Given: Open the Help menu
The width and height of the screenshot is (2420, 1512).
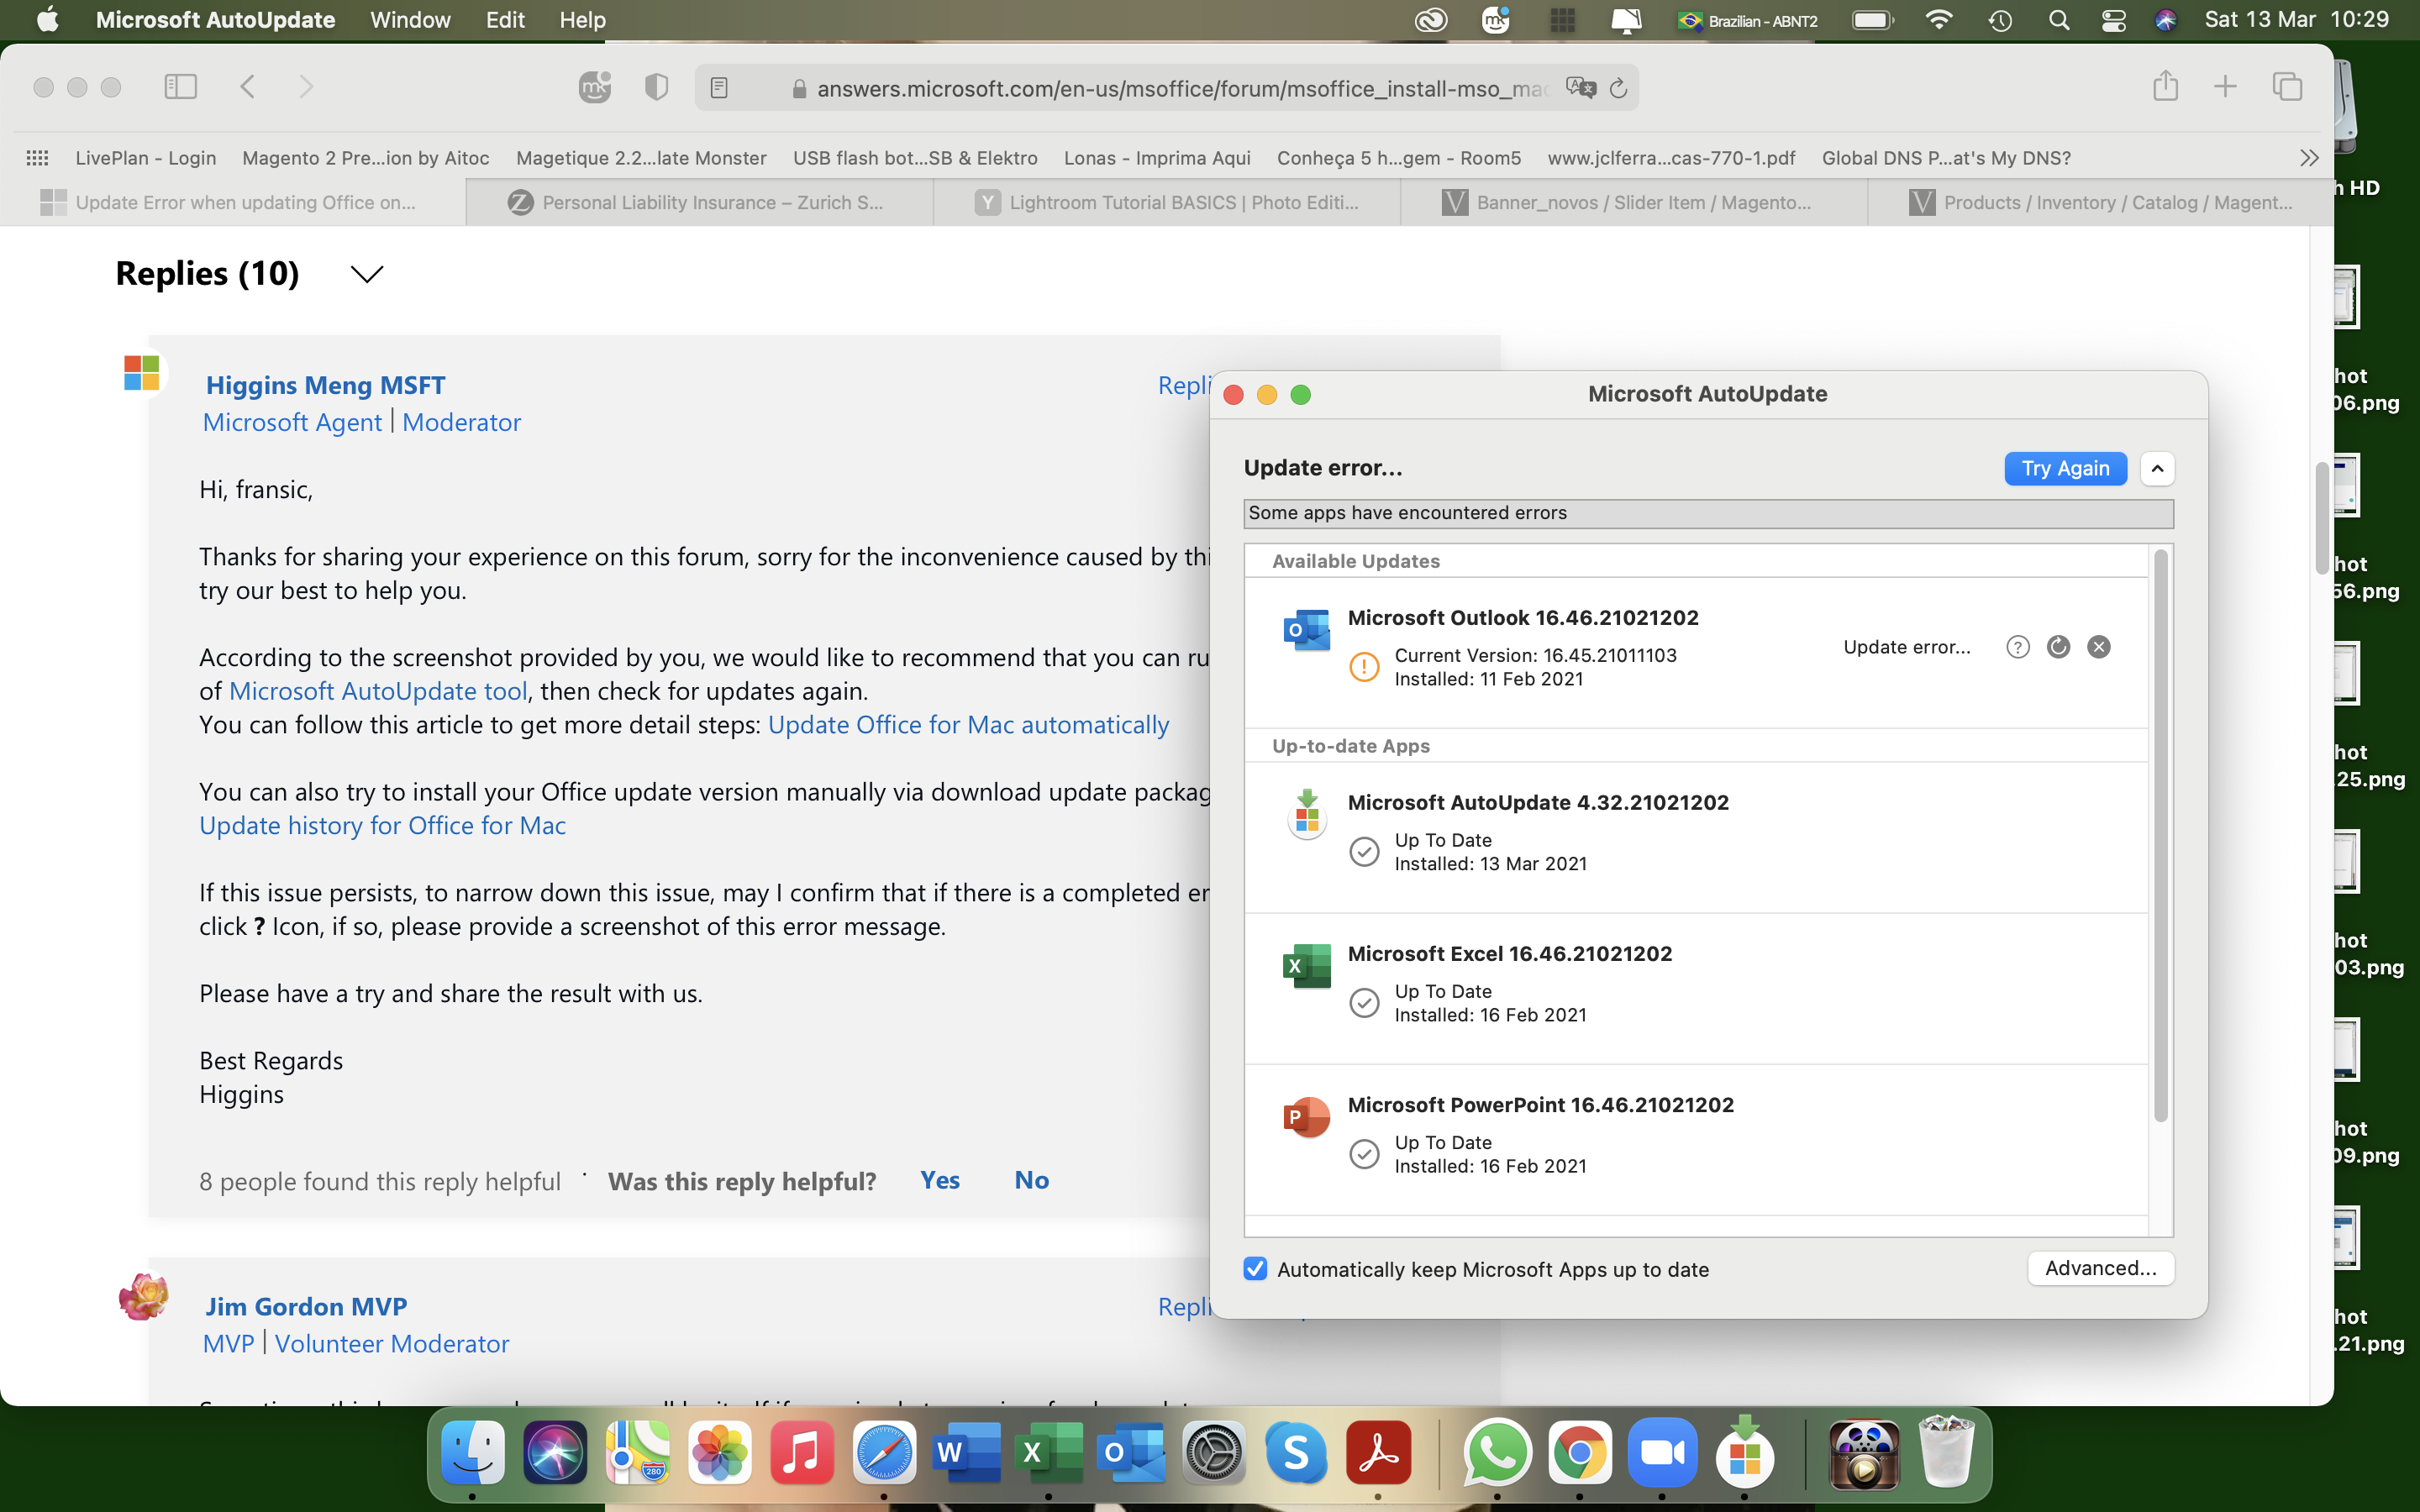Looking at the screenshot, I should click(582, 20).
